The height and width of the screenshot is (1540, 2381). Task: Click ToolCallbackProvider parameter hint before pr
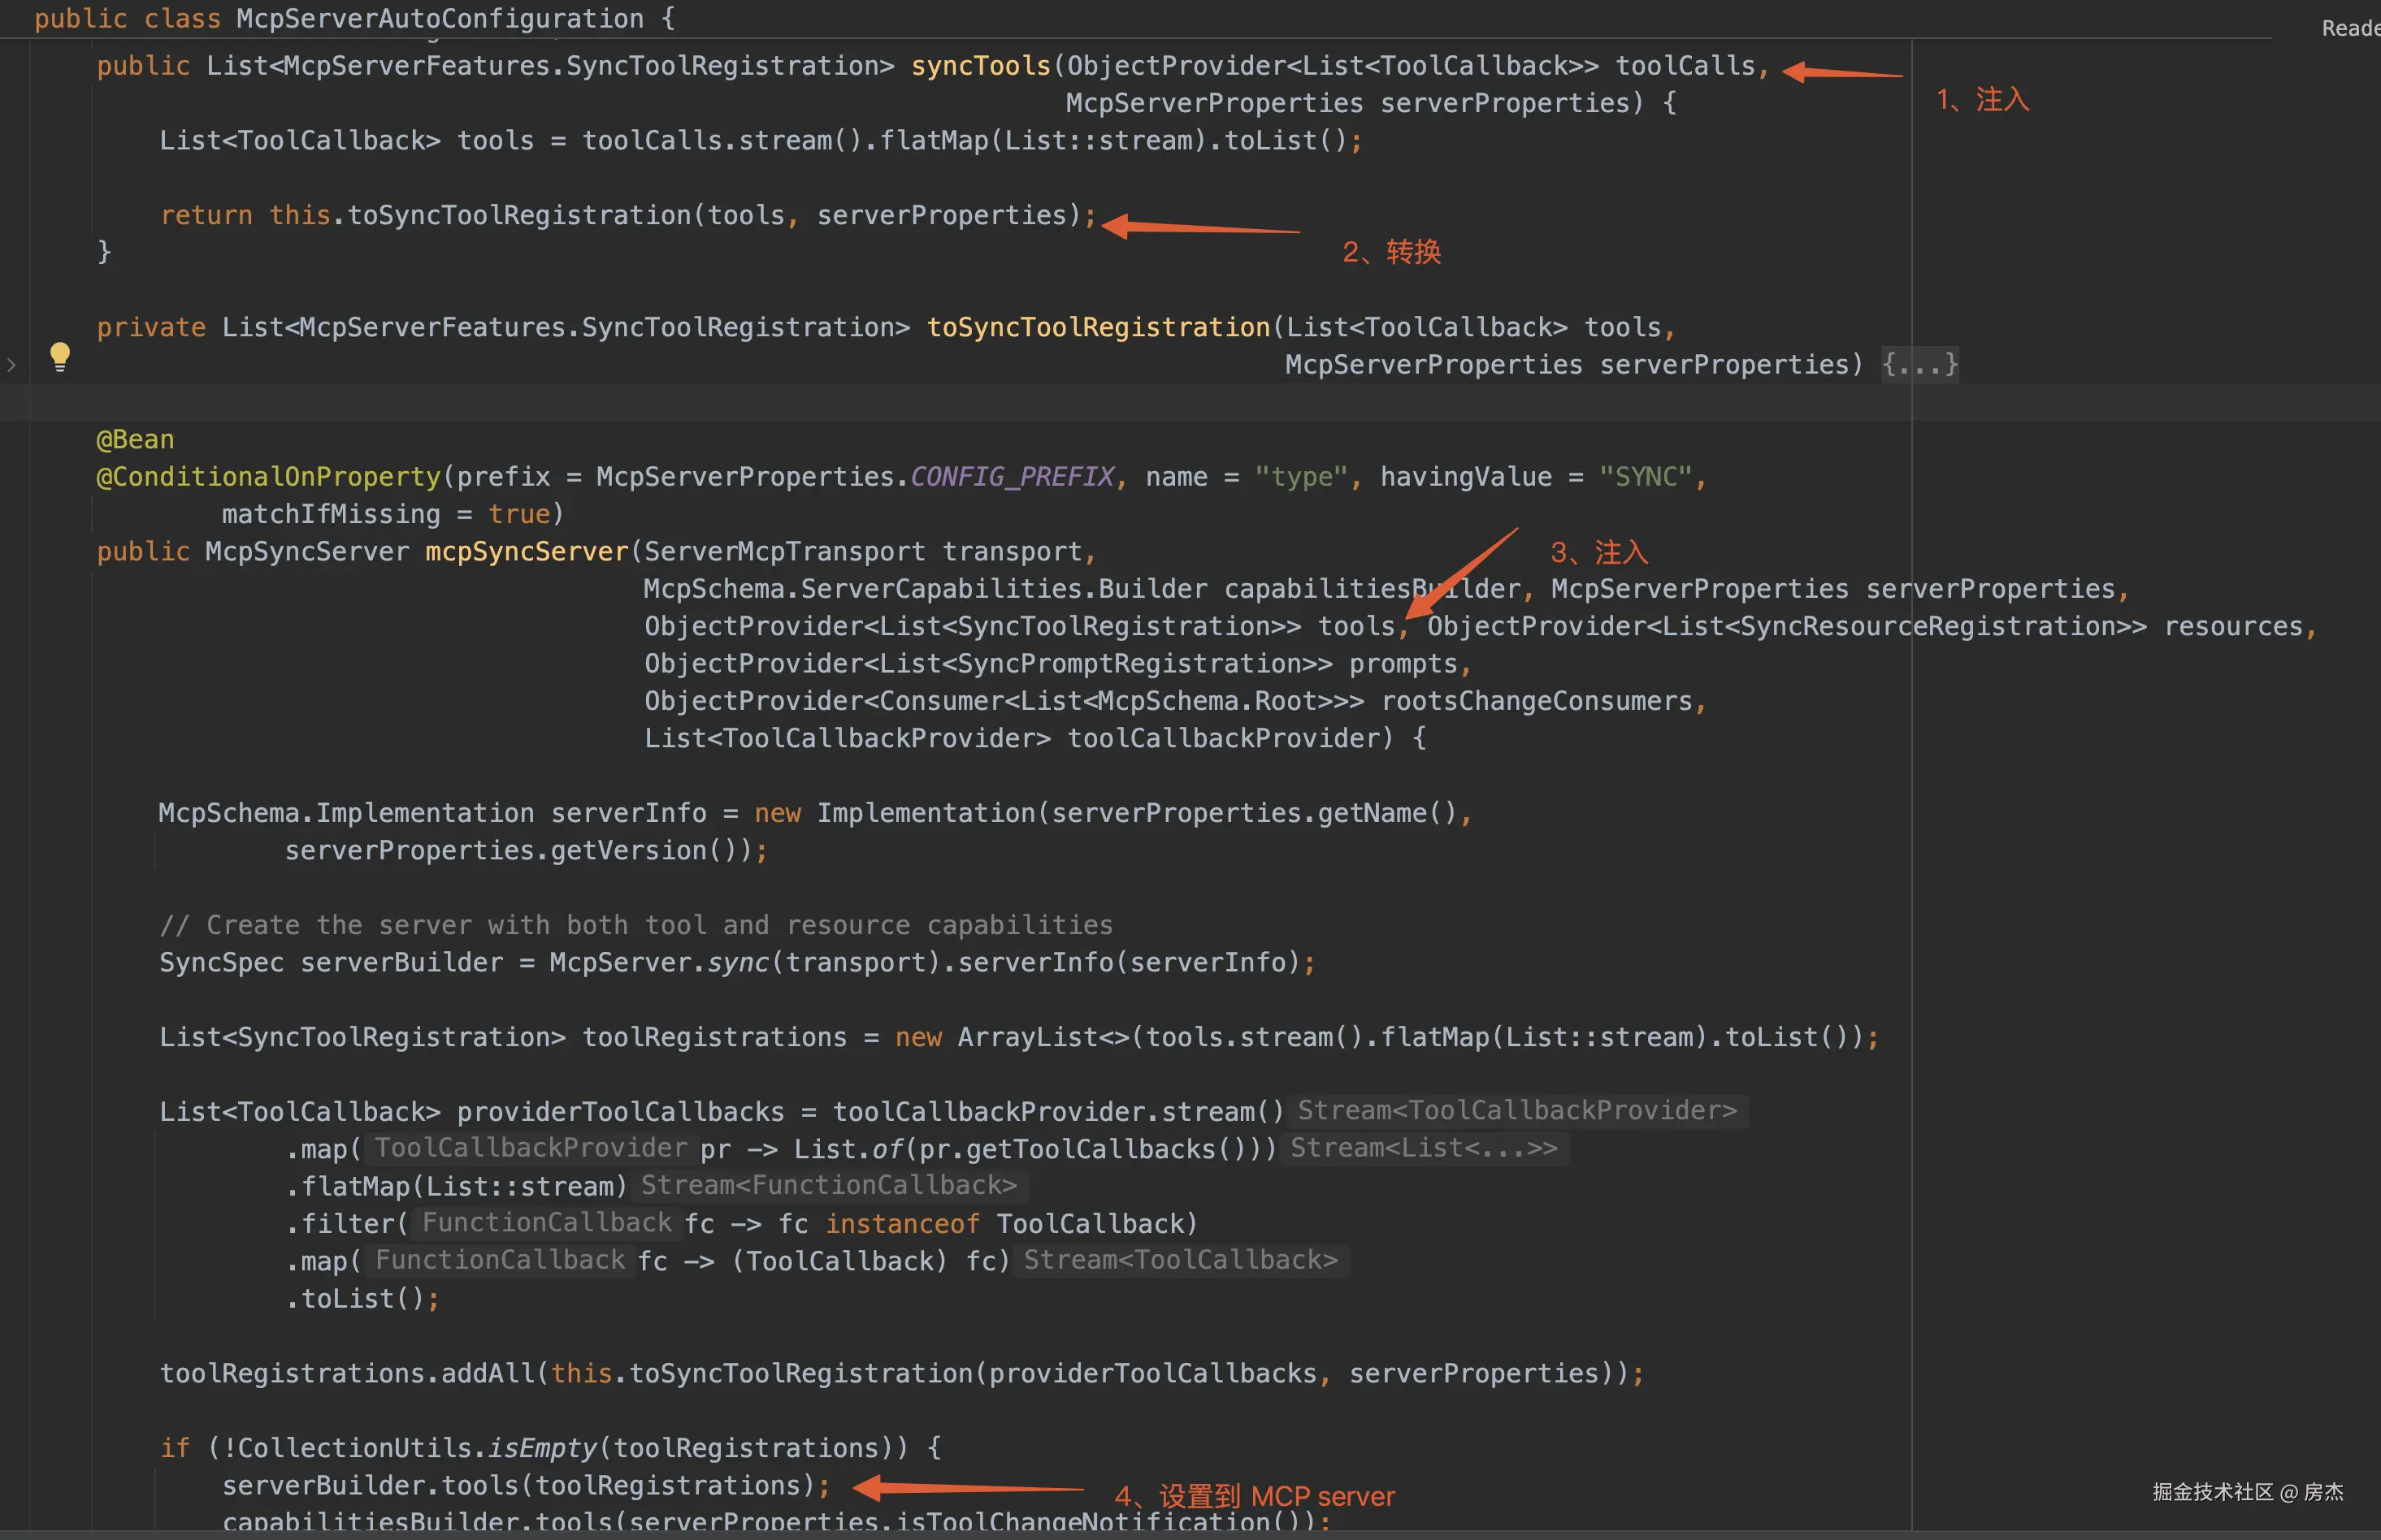point(530,1148)
